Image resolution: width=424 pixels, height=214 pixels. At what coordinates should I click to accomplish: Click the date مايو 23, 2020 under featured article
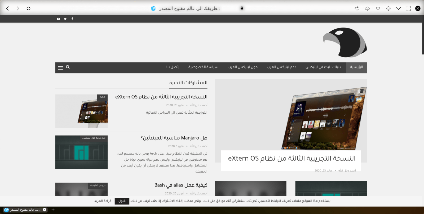click(323, 171)
